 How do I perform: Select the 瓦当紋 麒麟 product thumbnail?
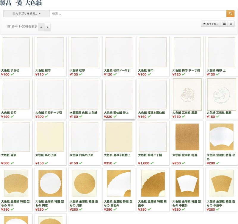pos(221,94)
